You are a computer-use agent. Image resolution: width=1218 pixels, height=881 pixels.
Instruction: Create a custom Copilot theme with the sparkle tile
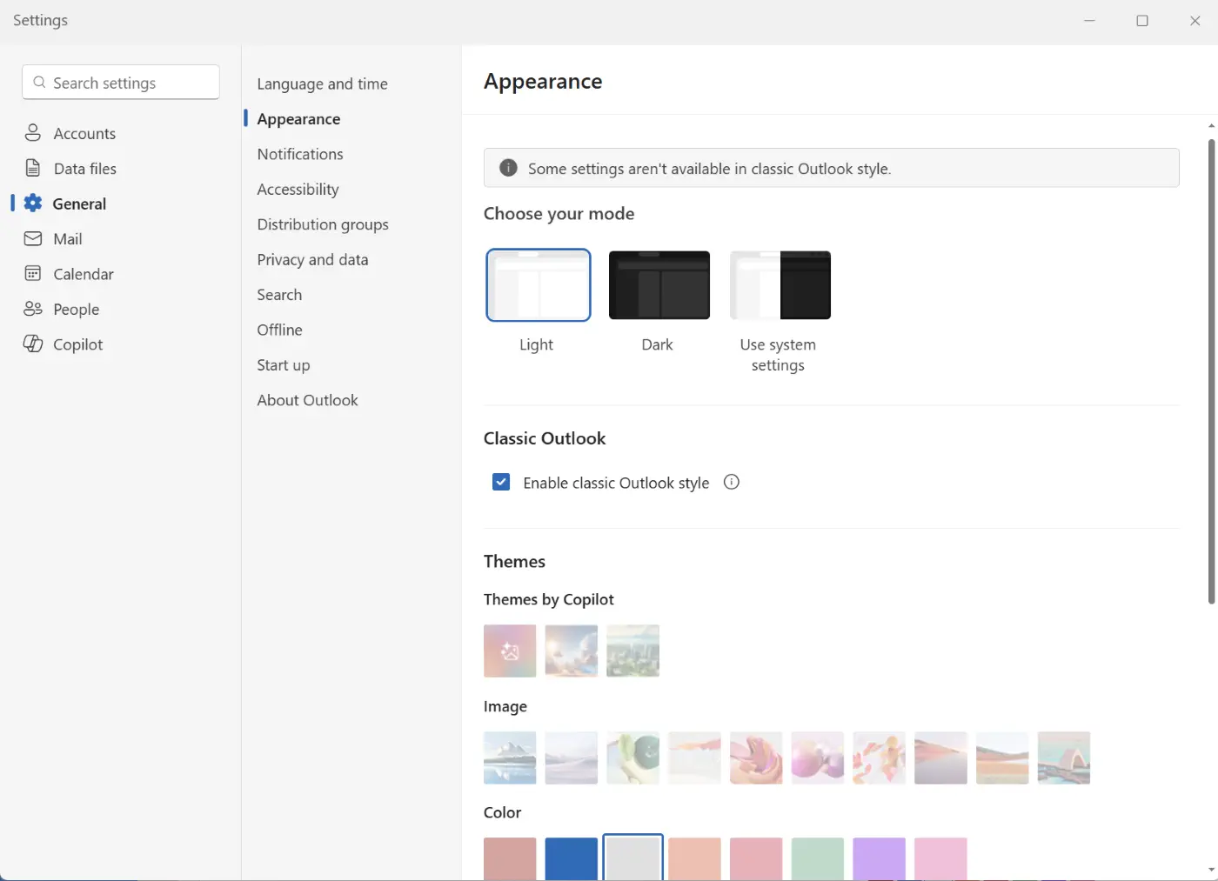coord(510,651)
